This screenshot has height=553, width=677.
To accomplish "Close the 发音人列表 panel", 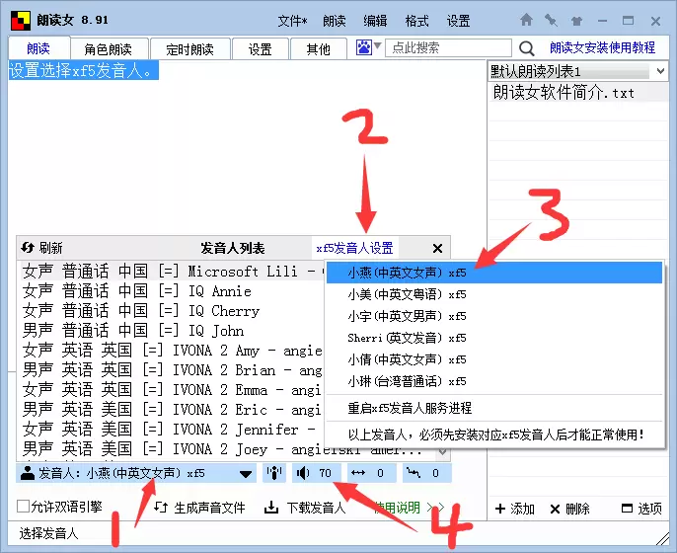I will [437, 248].
